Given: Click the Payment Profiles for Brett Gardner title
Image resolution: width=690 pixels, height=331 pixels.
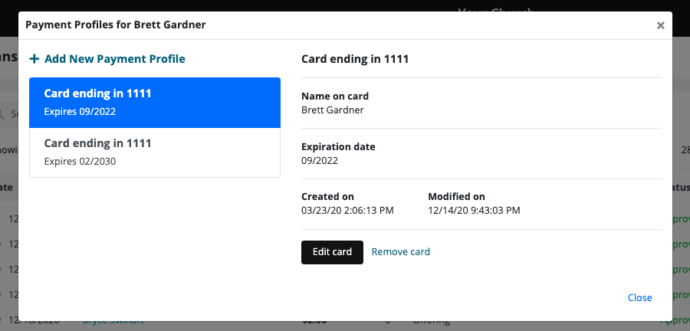Looking at the screenshot, I should 115,25.
